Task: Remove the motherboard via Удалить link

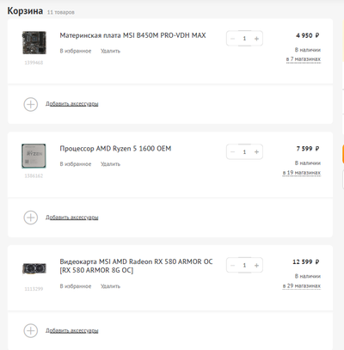Action: [x=110, y=51]
